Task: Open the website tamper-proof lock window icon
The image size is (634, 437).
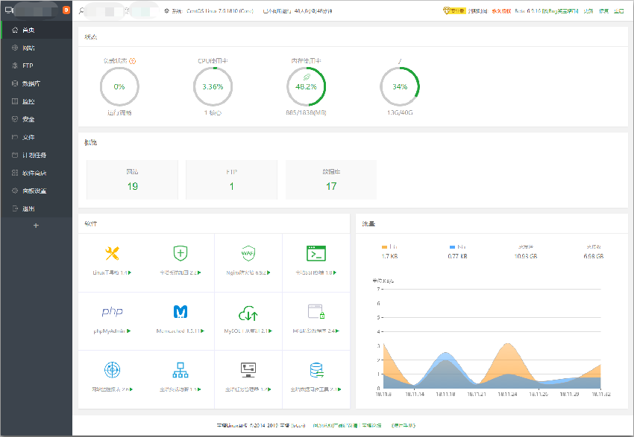Action: (316, 311)
